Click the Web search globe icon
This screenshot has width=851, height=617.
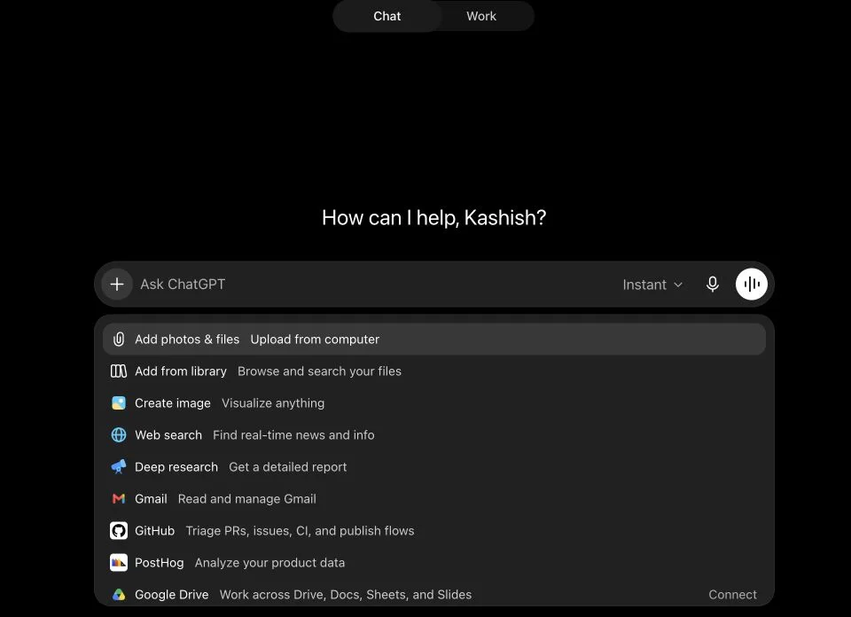pyautogui.click(x=119, y=435)
